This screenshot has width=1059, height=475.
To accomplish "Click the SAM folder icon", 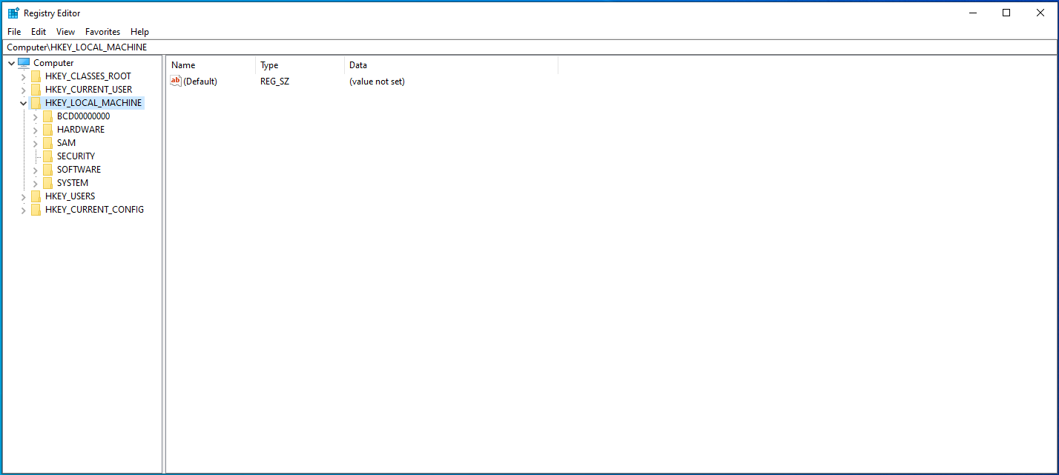I will pyautogui.click(x=47, y=143).
